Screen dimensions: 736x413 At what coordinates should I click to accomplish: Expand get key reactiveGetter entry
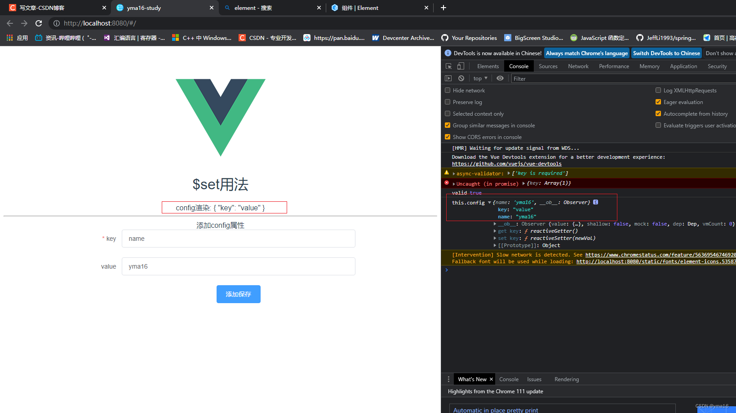(495, 231)
